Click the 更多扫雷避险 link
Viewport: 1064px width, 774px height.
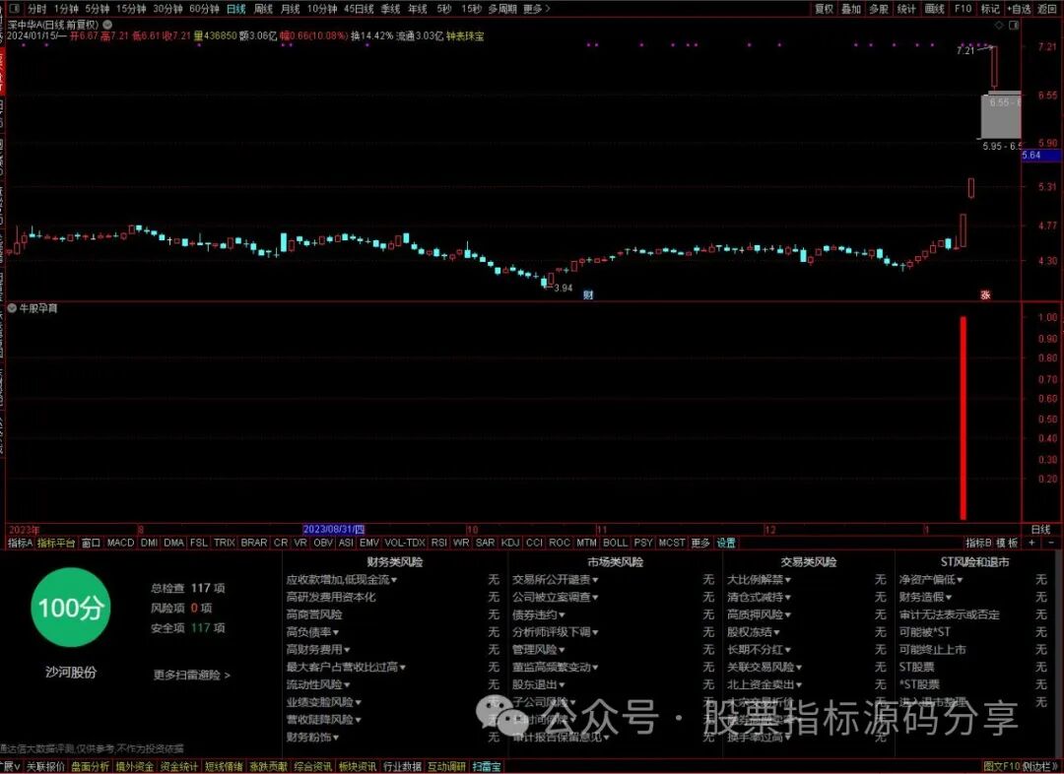[x=192, y=675]
